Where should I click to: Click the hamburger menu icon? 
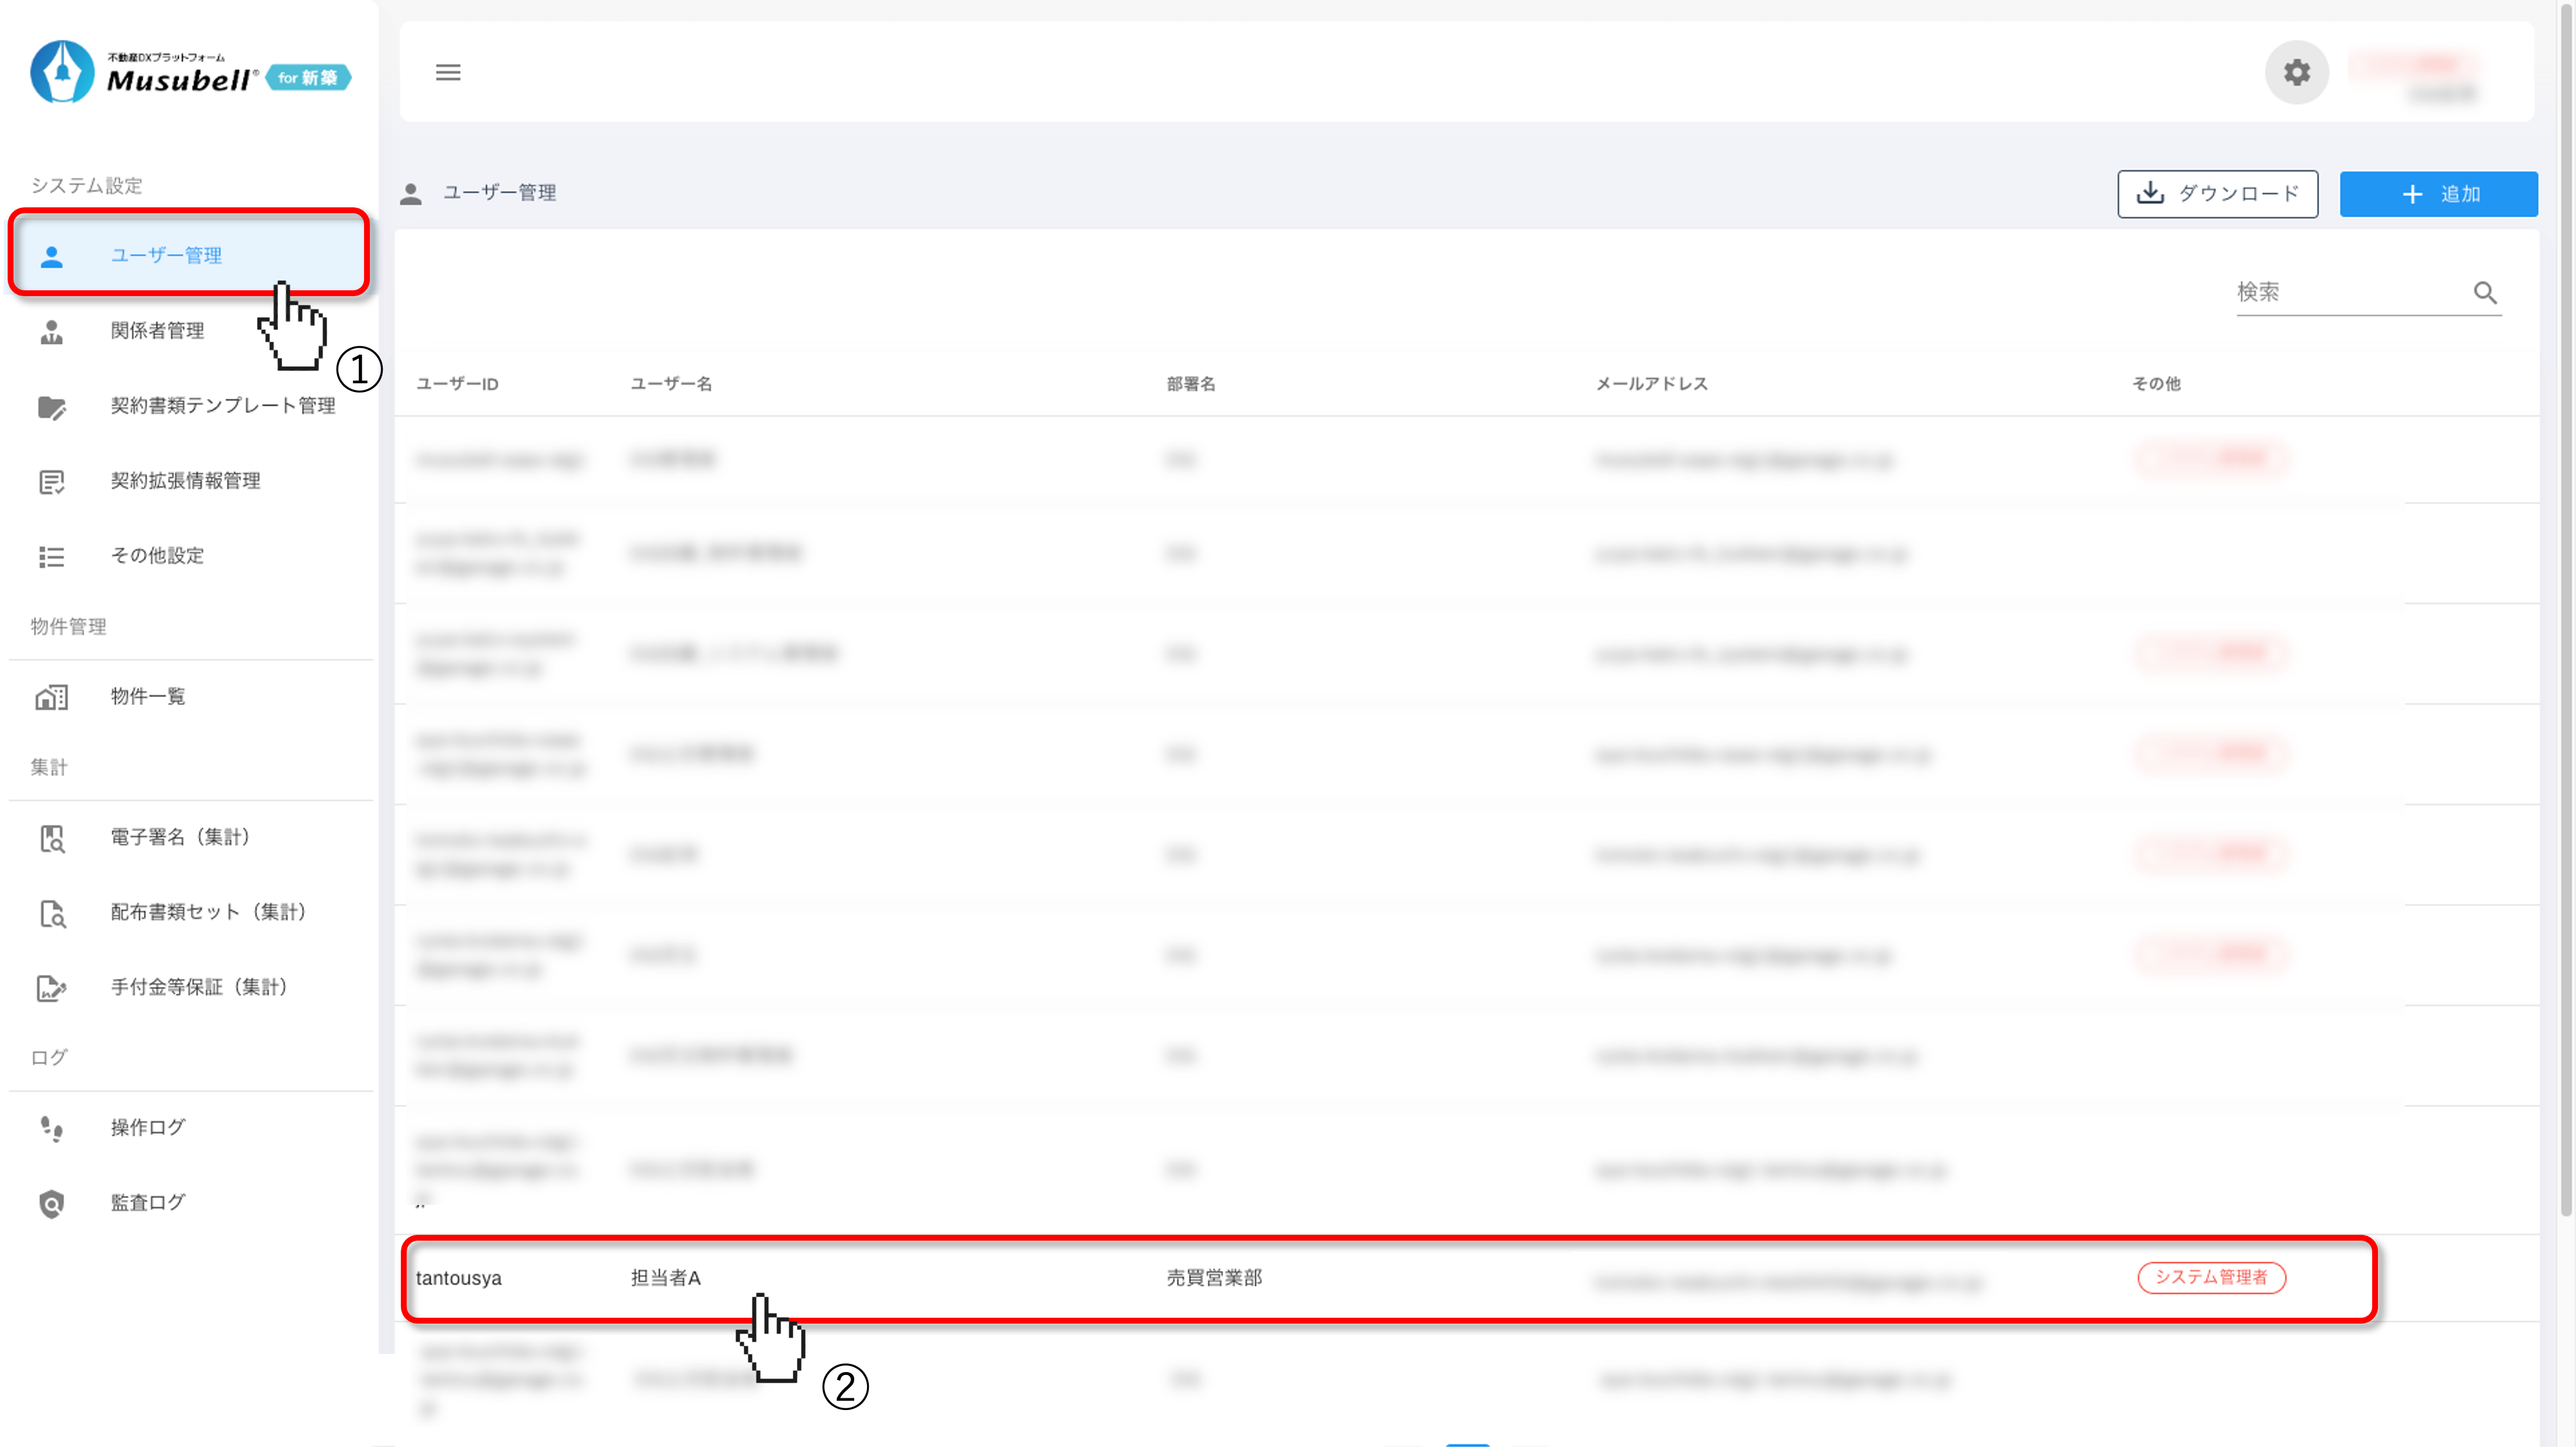tap(448, 72)
